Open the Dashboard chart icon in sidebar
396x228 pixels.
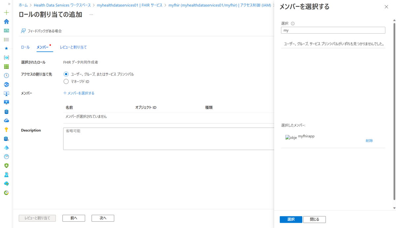click(6, 30)
